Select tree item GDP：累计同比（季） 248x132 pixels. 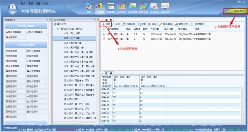coord(74,47)
